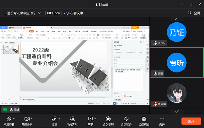204x128 pixels.
Task: Click muted mic icon on 马乃钲 label
Action: coord(155,43)
